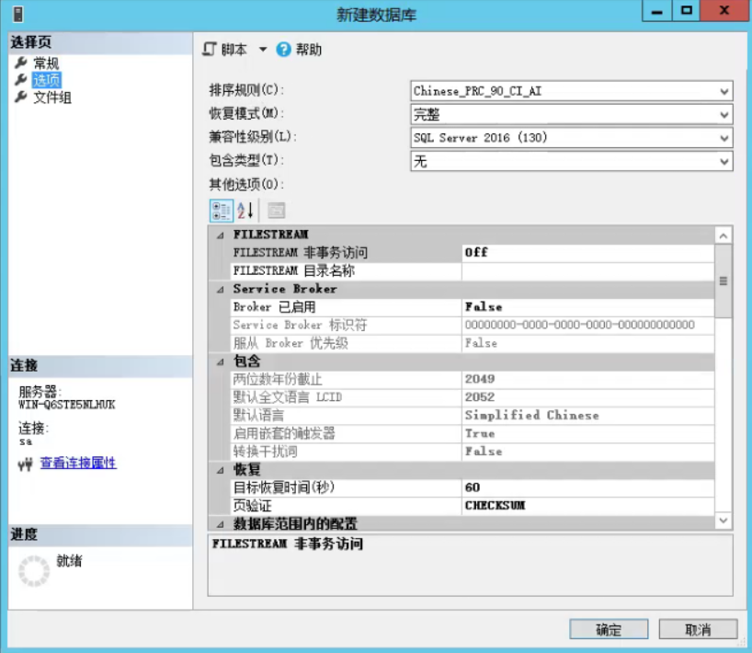Screen dimensions: 752x653
Task: Click the 目标恢复时间(秒) value 60
Action: coord(588,488)
